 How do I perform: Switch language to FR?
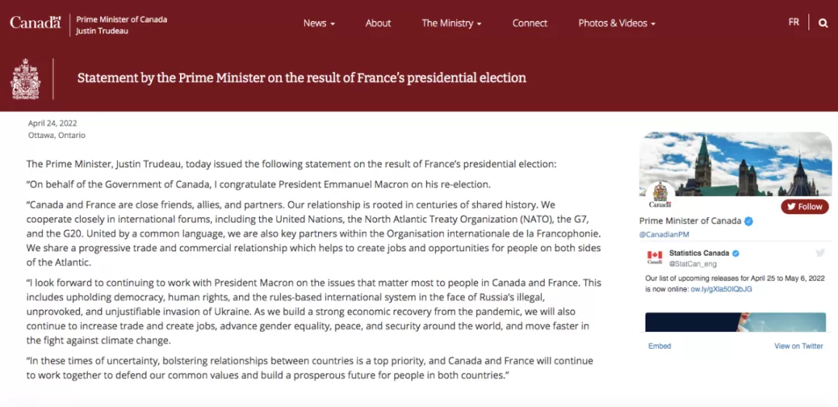click(x=794, y=22)
